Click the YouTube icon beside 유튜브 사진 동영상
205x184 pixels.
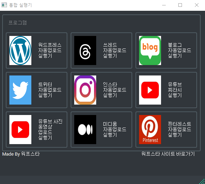(20, 129)
